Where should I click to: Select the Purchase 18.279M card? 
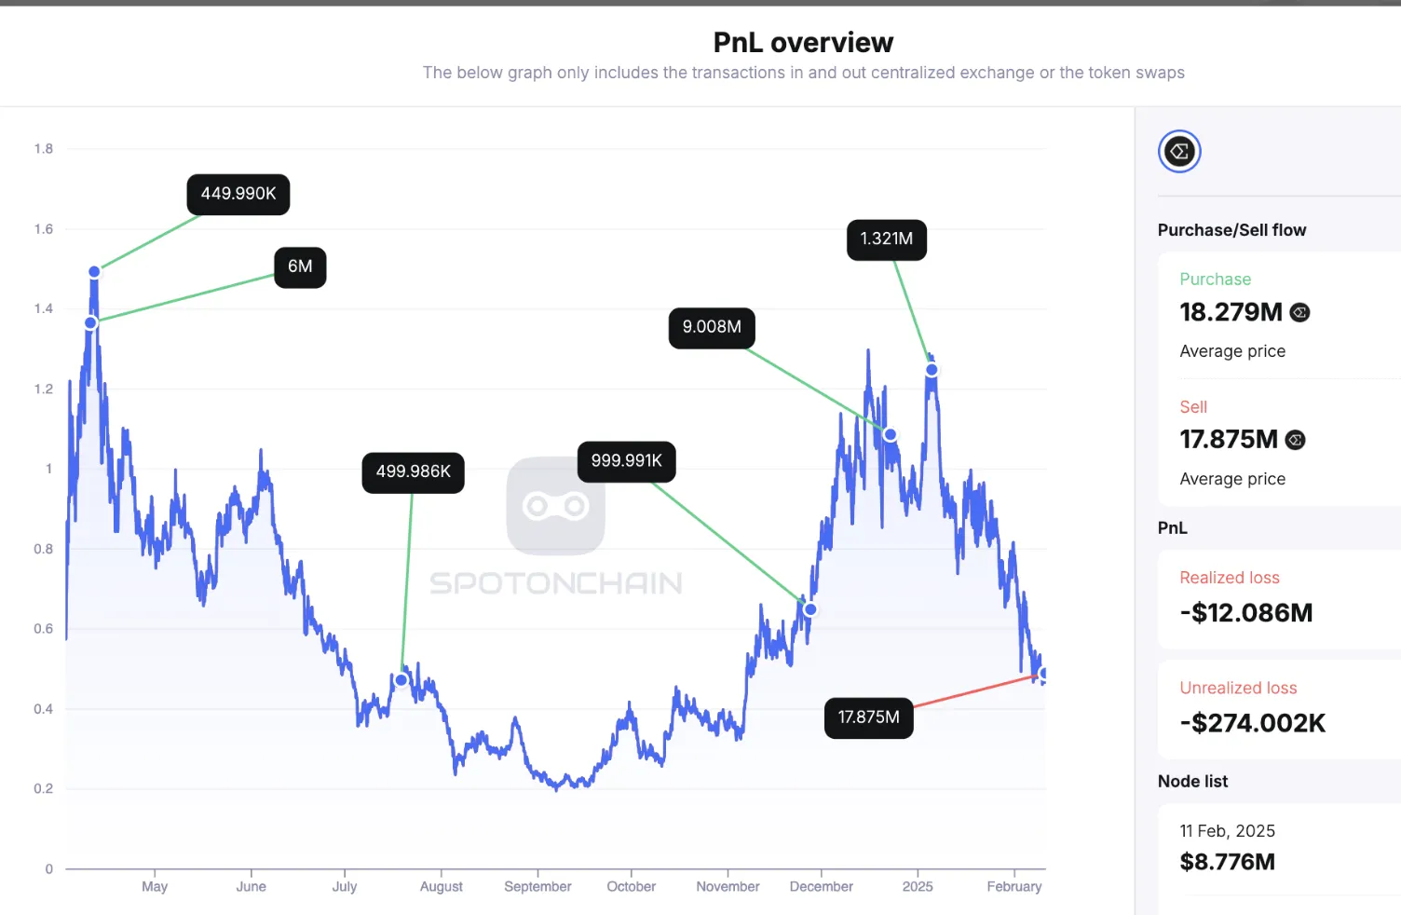coord(1279,315)
